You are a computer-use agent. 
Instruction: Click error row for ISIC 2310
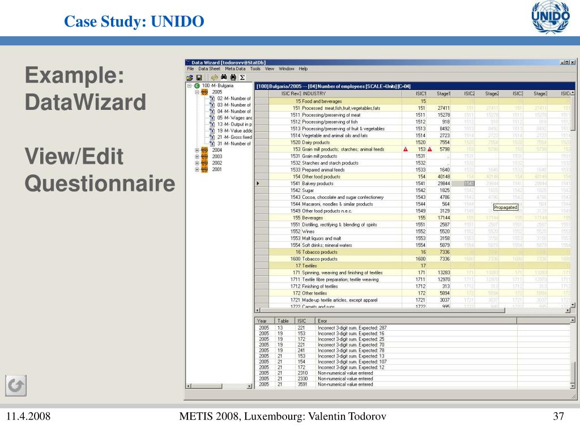point(413,373)
